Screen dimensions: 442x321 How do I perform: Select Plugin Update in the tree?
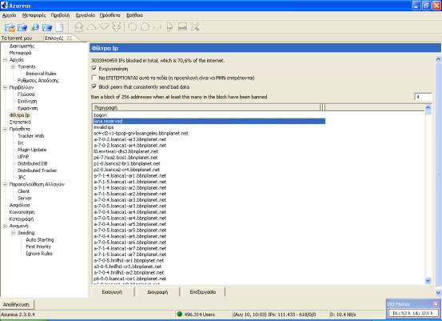tap(32, 150)
